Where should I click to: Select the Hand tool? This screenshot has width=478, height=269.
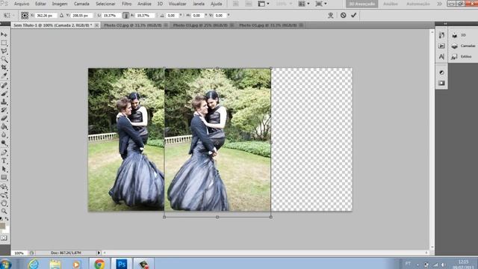coord(4,203)
